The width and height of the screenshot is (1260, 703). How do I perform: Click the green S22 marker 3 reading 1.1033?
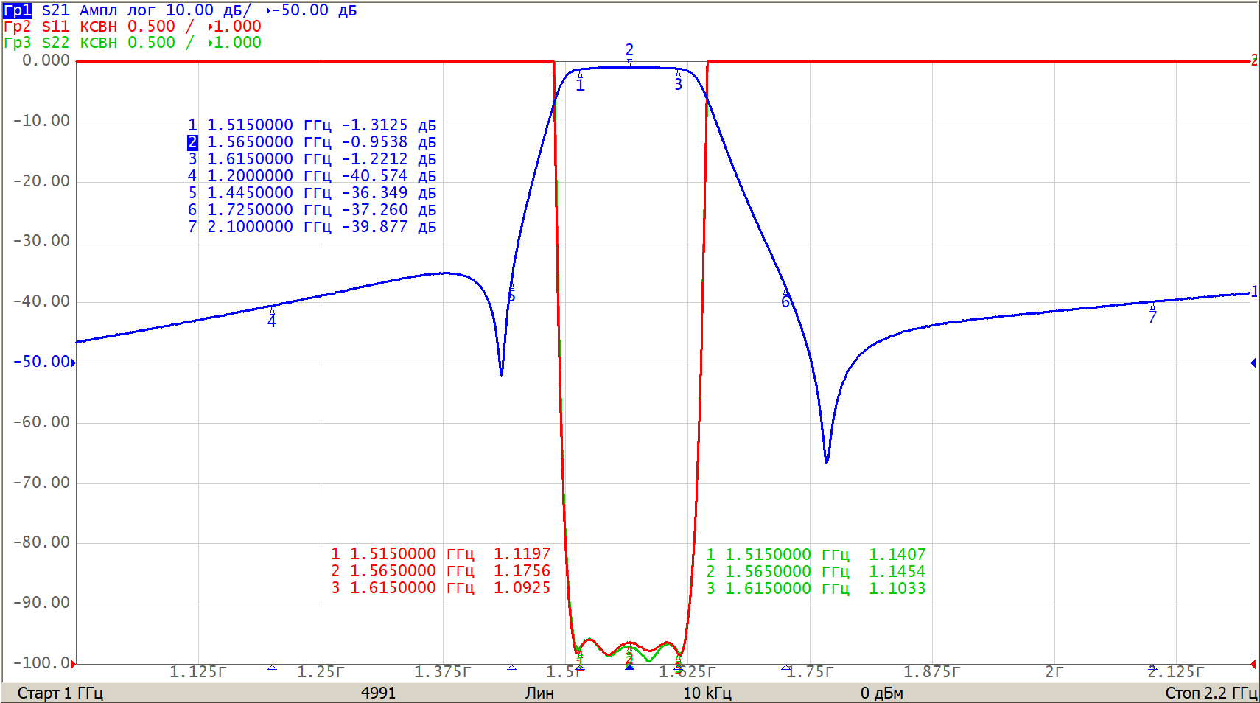point(815,589)
